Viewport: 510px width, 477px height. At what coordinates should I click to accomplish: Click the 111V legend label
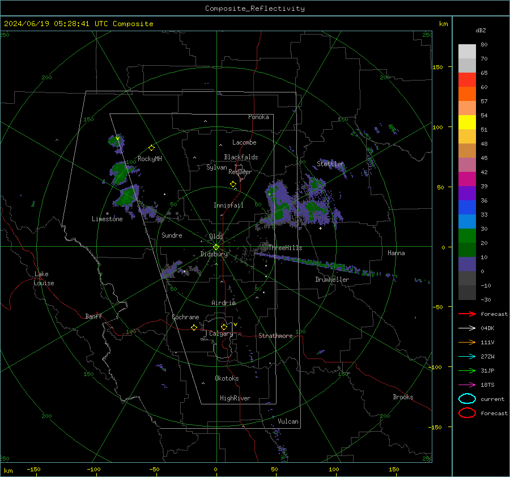pos(487,342)
